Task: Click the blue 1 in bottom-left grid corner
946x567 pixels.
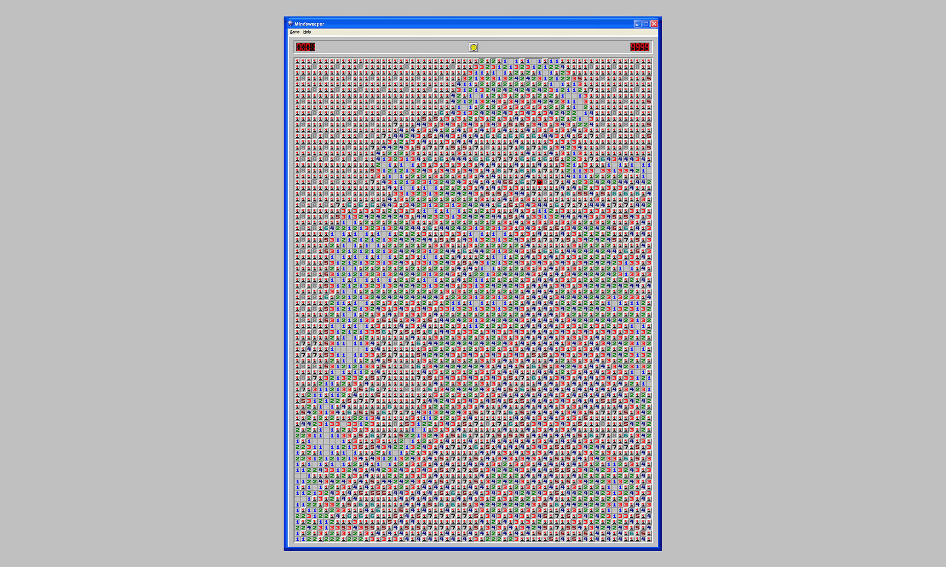Action: pos(297,539)
